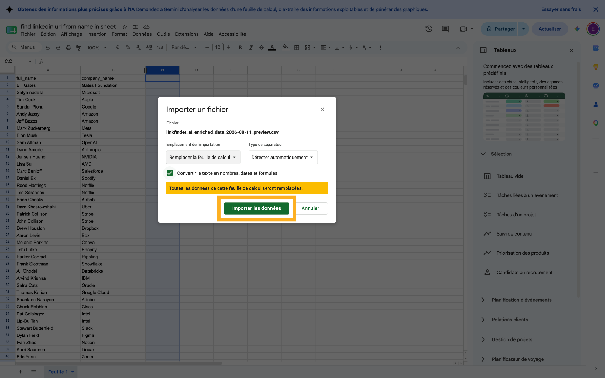The width and height of the screenshot is (605, 378).
Task: Click the Actualiser button
Action: coord(550,29)
